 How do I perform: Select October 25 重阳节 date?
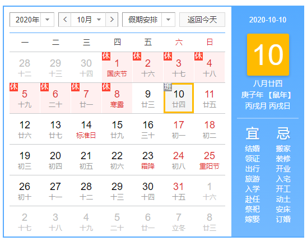(x=210, y=160)
